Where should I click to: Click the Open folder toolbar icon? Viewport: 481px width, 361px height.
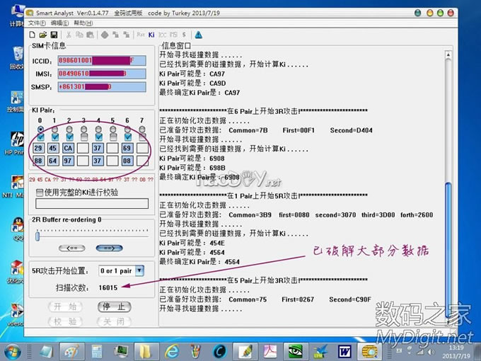pos(43,34)
